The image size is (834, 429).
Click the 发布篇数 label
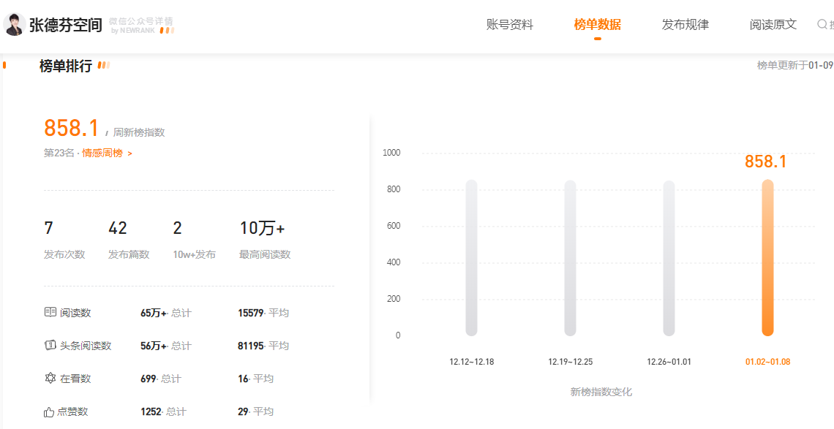pos(129,254)
